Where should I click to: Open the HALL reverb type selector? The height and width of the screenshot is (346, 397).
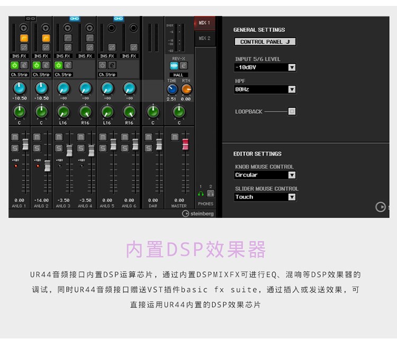[x=178, y=75]
